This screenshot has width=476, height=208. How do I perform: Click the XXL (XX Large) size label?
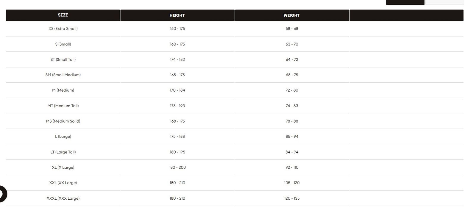(x=63, y=183)
